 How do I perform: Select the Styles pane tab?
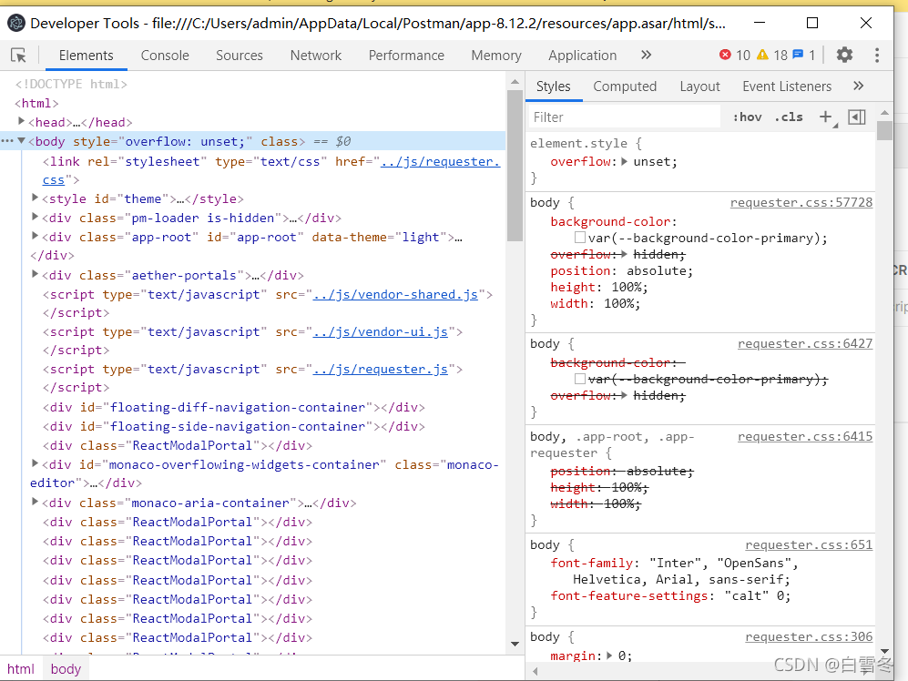[554, 86]
